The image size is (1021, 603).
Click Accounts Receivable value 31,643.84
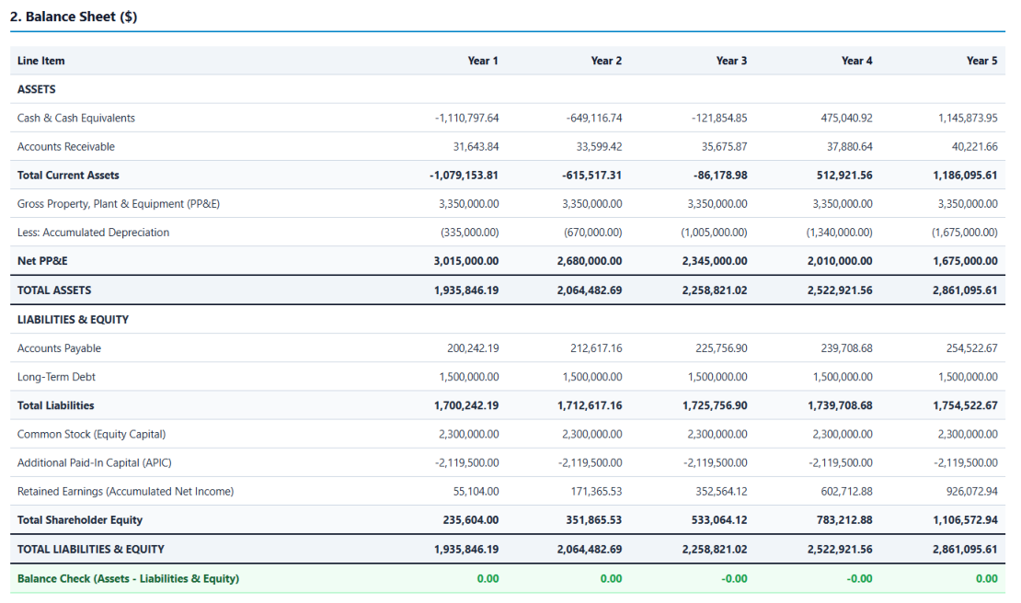tap(476, 146)
